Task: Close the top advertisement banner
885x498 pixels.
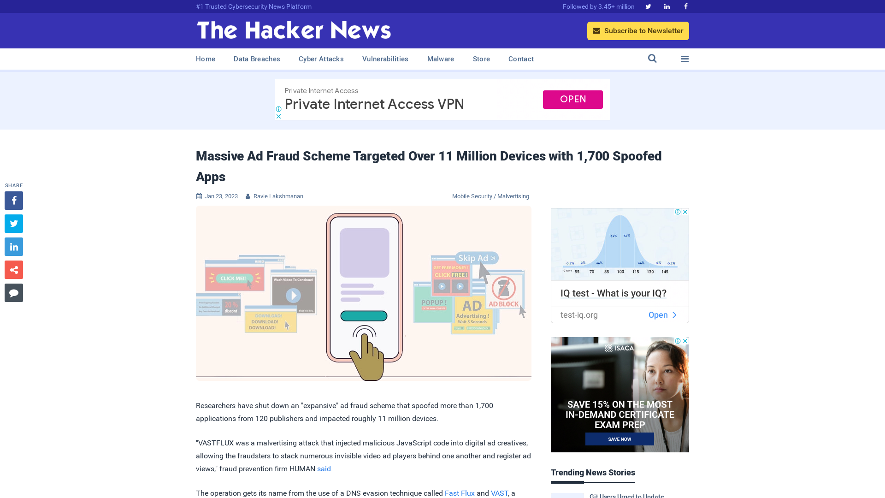Action: pyautogui.click(x=278, y=116)
